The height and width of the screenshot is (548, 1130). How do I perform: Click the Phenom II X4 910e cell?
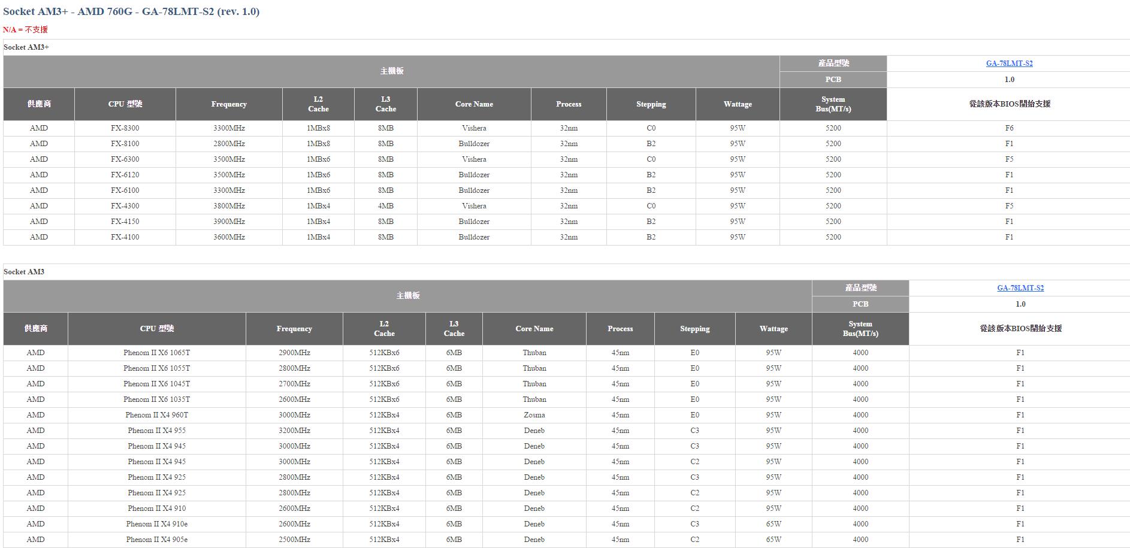pyautogui.click(x=157, y=524)
